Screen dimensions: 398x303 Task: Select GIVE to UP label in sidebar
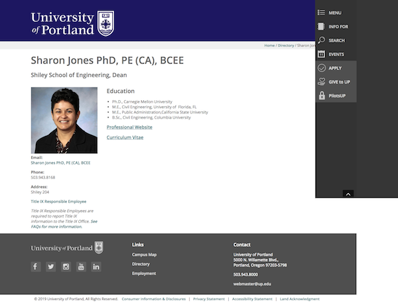pos(340,82)
